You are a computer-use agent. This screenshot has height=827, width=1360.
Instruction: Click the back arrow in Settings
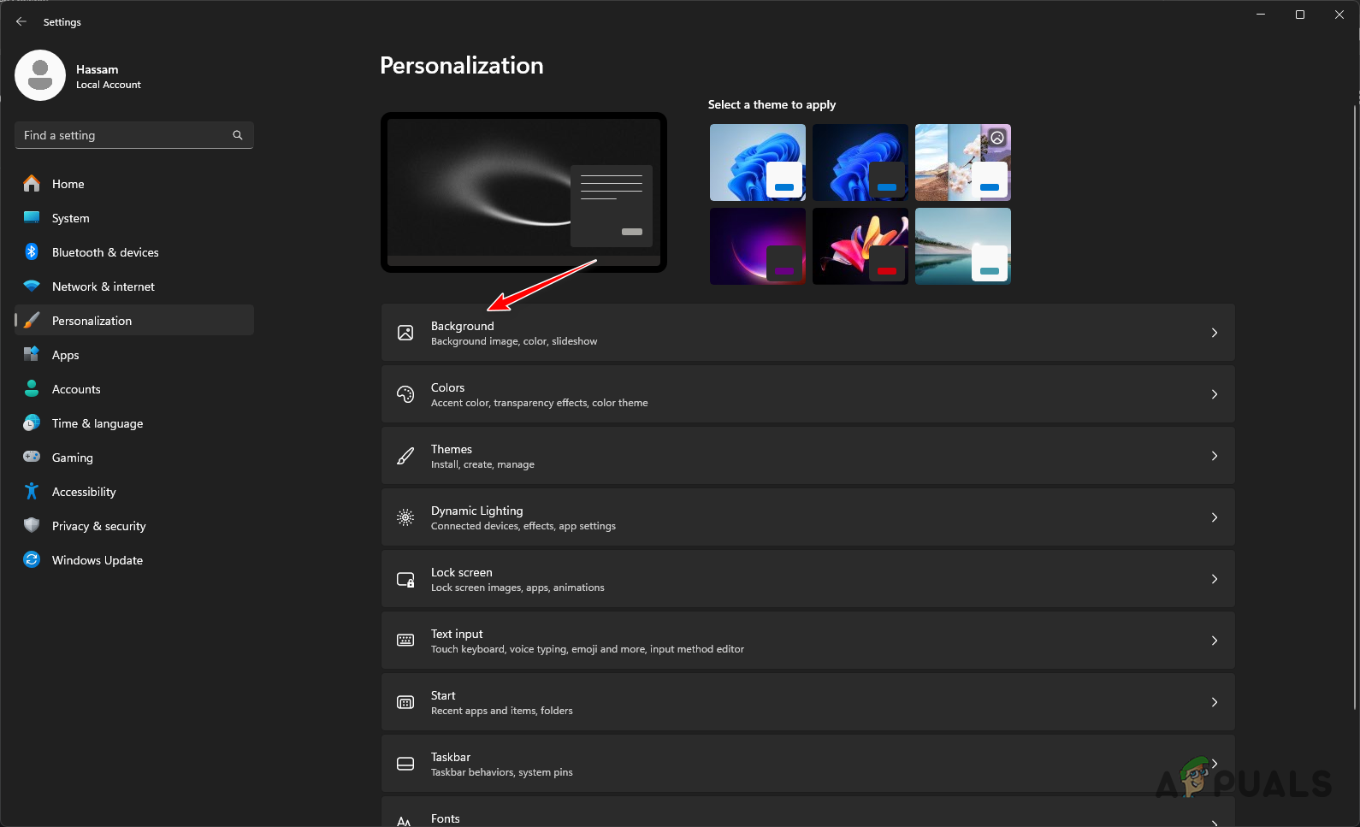pyautogui.click(x=21, y=21)
